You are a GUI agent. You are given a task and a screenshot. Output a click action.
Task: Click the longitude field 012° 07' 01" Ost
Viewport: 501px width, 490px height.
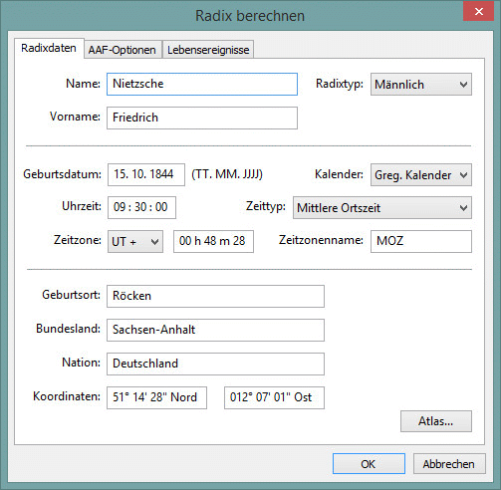(274, 397)
